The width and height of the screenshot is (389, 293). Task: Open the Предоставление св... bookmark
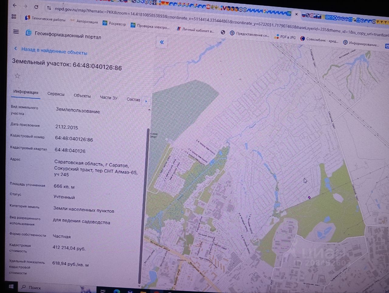tap(250, 34)
